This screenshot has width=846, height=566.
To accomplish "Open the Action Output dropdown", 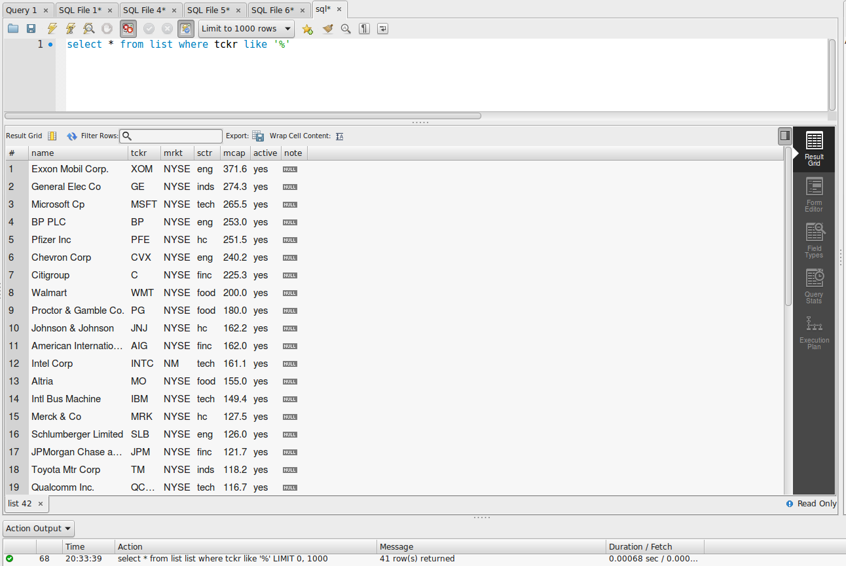I will 38,528.
